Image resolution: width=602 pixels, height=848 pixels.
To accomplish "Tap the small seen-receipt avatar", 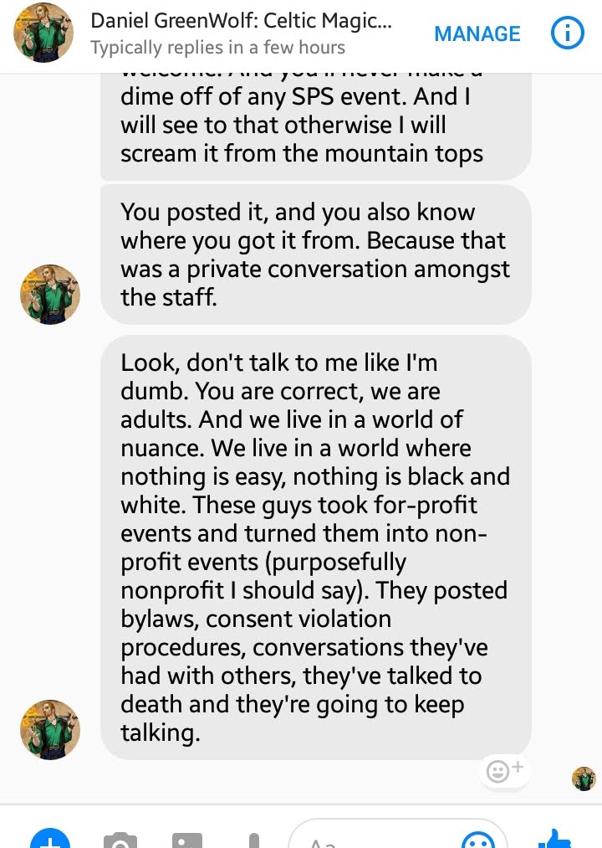I will pyautogui.click(x=584, y=779).
